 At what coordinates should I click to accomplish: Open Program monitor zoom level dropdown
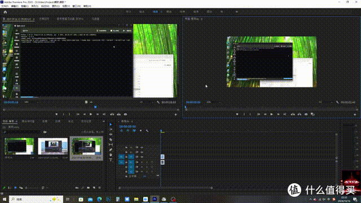[213, 102]
